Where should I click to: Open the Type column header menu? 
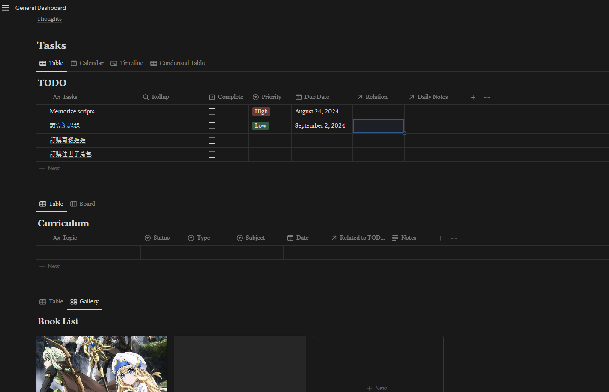click(x=199, y=238)
